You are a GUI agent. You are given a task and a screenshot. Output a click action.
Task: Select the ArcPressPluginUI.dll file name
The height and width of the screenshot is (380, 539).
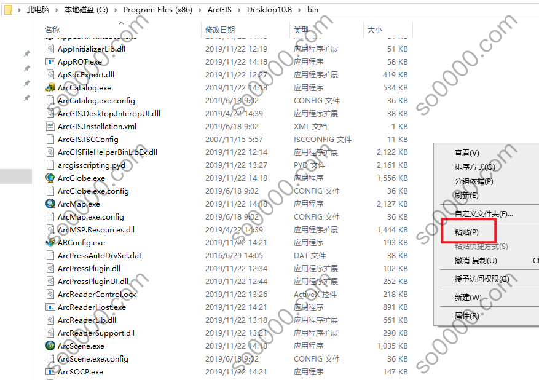tap(93, 281)
